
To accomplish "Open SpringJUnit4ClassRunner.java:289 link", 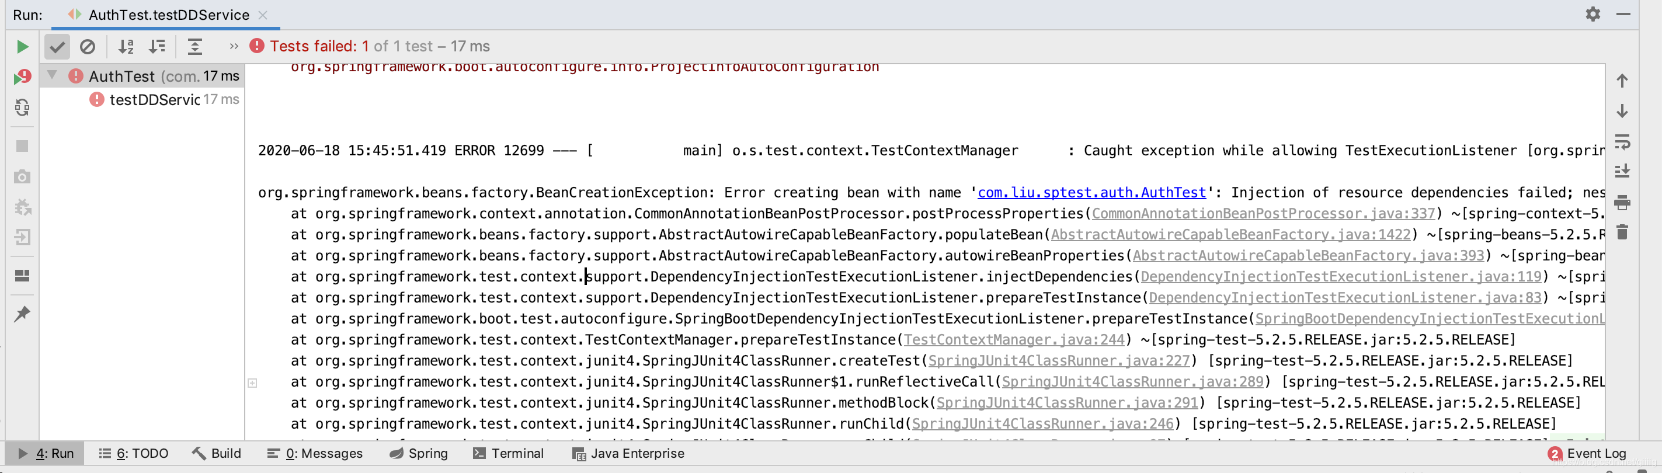I will click(x=1132, y=382).
